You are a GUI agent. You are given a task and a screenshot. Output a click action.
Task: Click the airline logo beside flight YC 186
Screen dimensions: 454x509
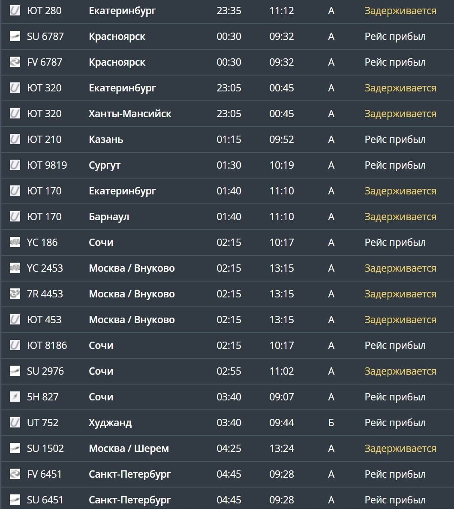pos(15,242)
